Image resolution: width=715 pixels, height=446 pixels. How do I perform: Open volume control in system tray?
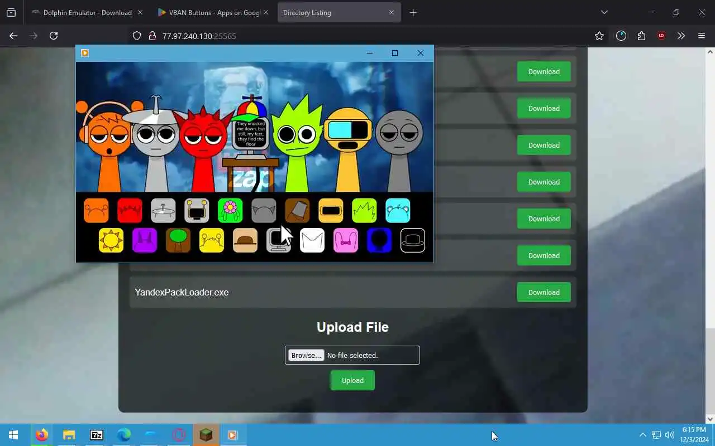tap(670, 435)
